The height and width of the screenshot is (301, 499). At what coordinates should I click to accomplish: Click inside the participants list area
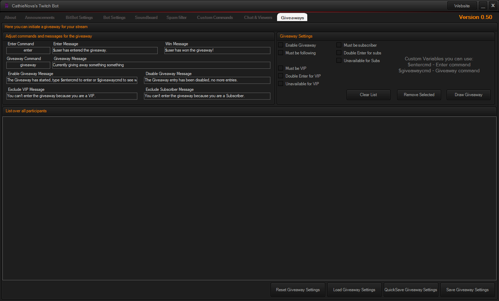(x=249, y=198)
